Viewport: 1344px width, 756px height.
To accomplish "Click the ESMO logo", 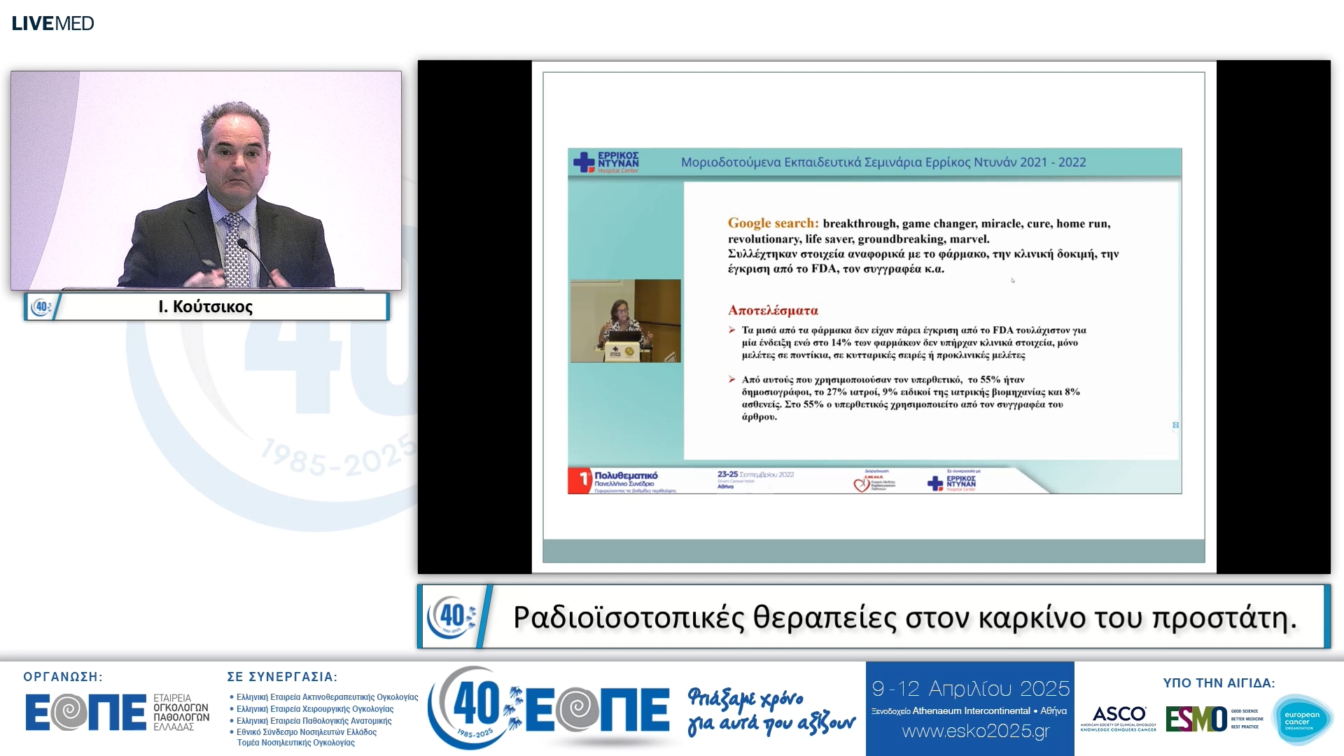I will 1196,719.
